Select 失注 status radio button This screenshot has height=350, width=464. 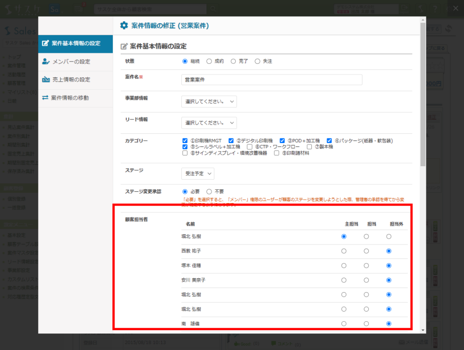click(258, 61)
